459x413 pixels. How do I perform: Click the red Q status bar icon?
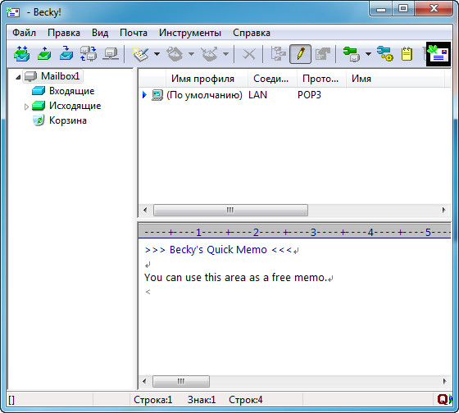[x=443, y=399]
